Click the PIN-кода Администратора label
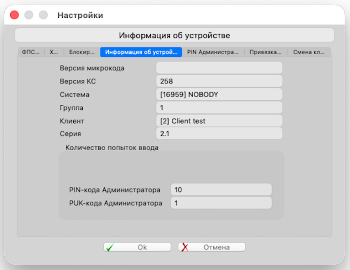The height and width of the screenshot is (270, 350). (115, 190)
